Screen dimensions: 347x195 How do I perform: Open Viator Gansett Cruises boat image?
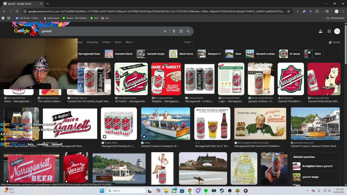pos(165,124)
